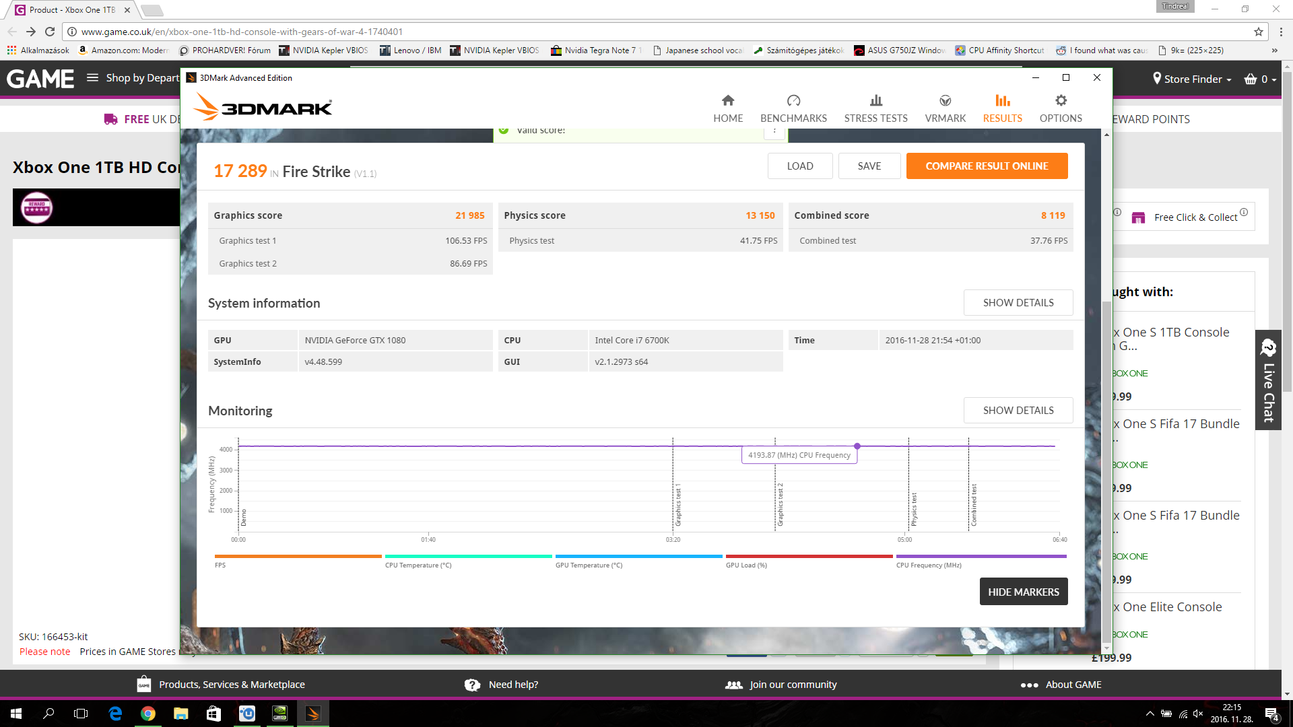Open the 3DMark HOME tab
The image size is (1293, 727).
pyautogui.click(x=728, y=108)
